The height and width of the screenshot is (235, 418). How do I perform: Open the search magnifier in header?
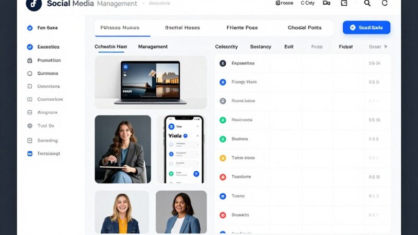[x=367, y=3]
